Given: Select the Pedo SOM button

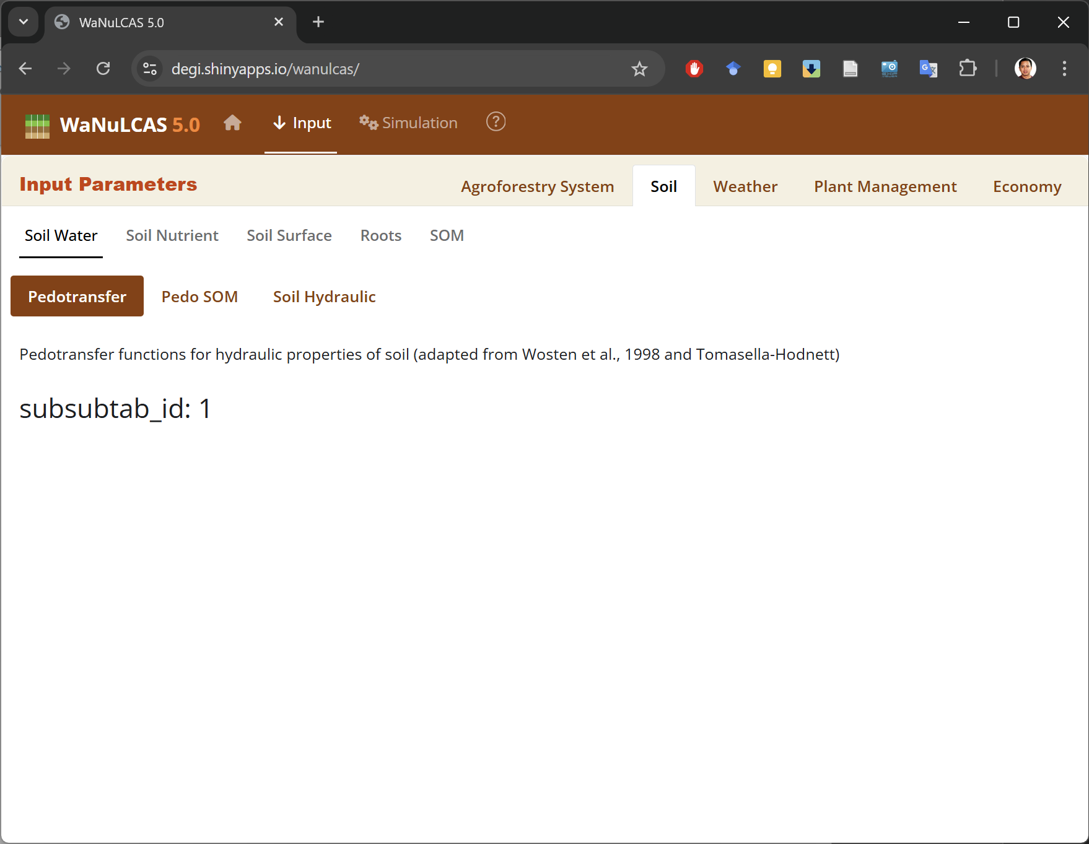Looking at the screenshot, I should click(199, 297).
